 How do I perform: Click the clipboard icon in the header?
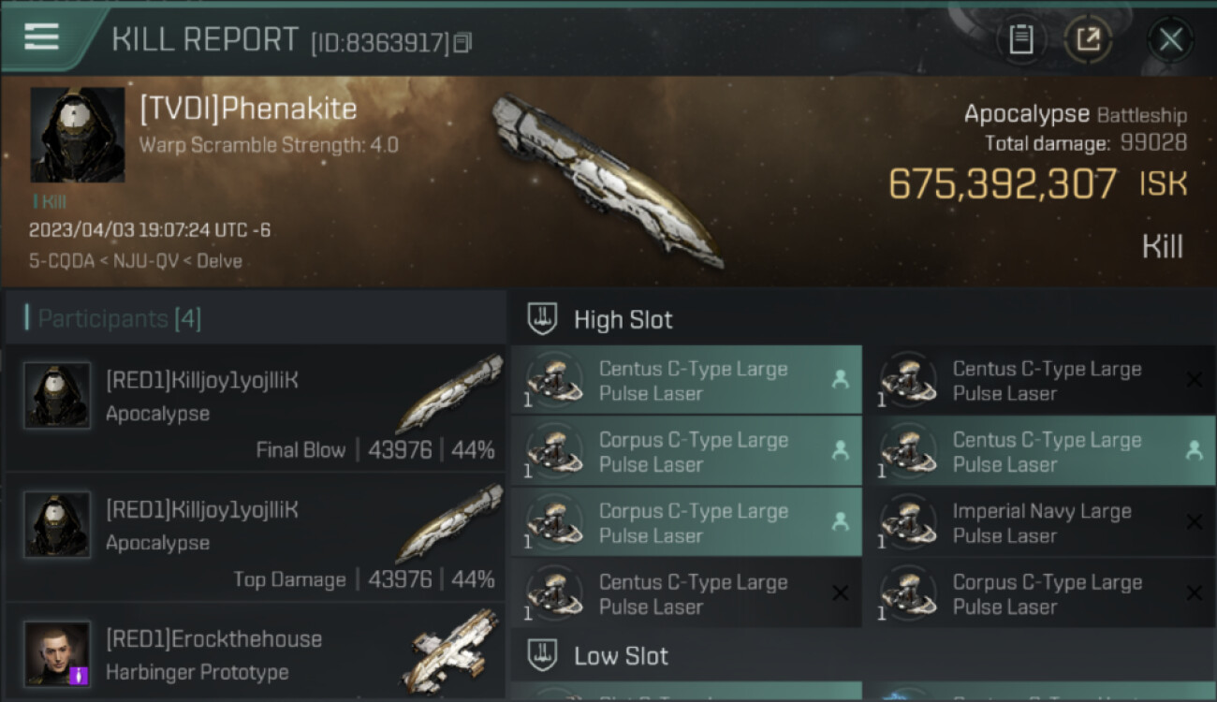[x=1020, y=39]
